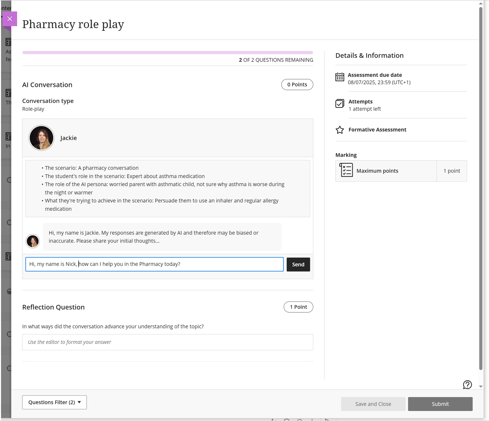Click Jackie's small chat avatar
The width and height of the screenshot is (489, 421).
(33, 241)
